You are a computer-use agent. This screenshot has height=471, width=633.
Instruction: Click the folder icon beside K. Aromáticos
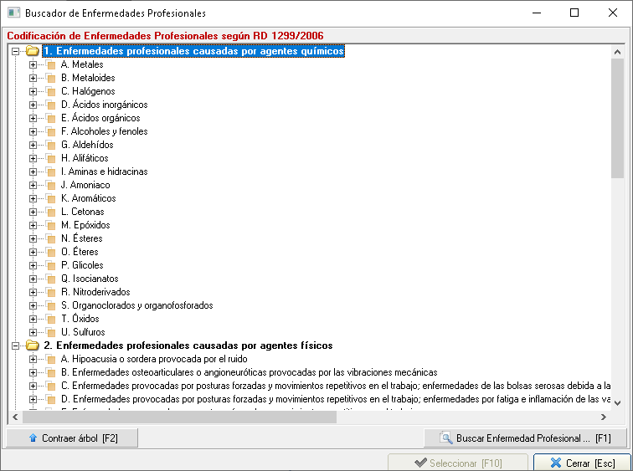[50, 198]
